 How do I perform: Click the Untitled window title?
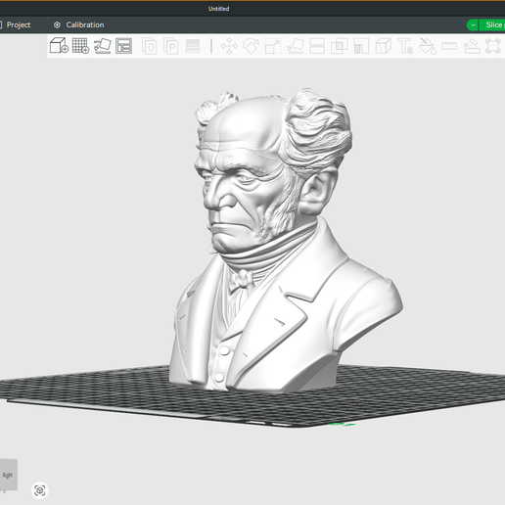tap(218, 9)
